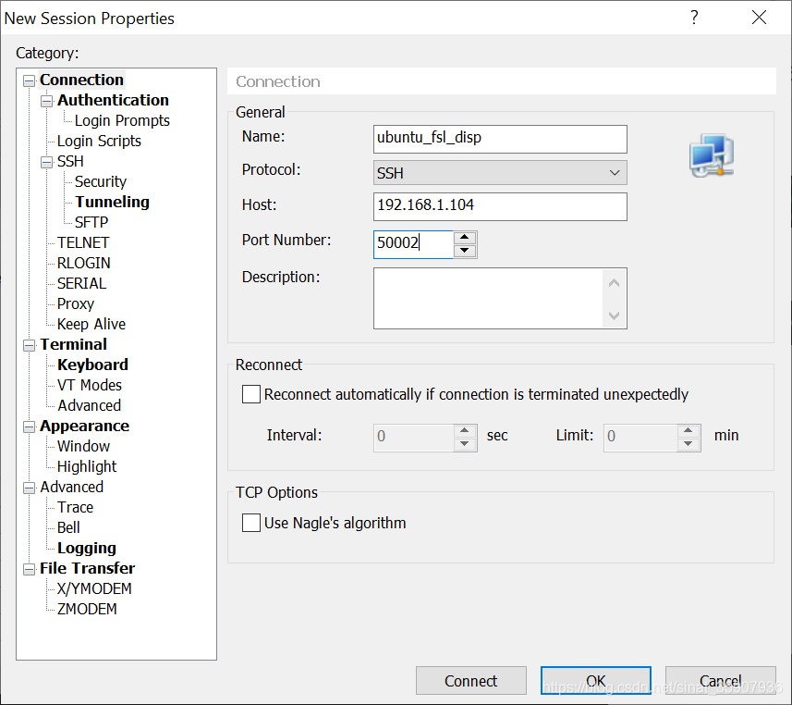Increase the Limit minutes value
Viewport: 792px width, 705px height.
click(688, 431)
